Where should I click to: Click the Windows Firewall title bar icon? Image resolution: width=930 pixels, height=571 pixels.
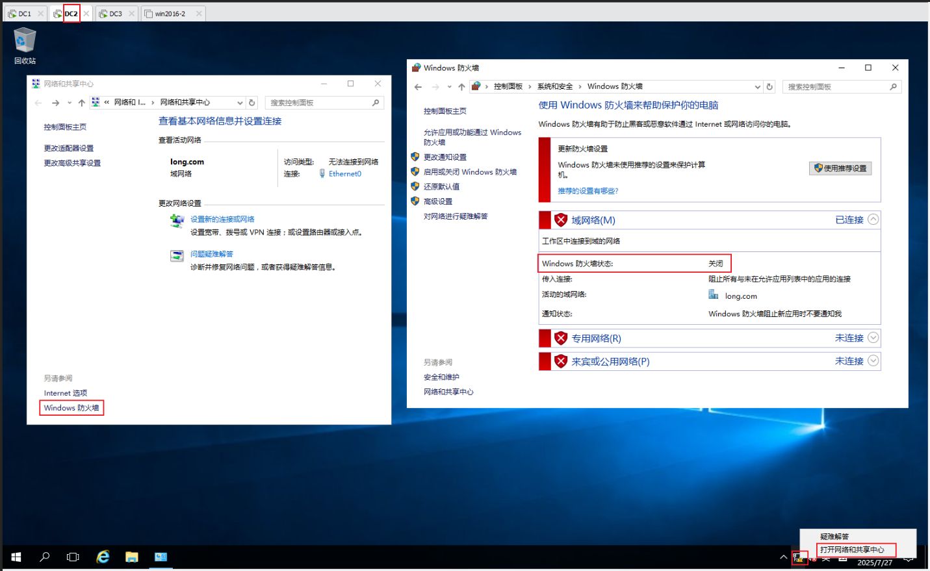[416, 68]
